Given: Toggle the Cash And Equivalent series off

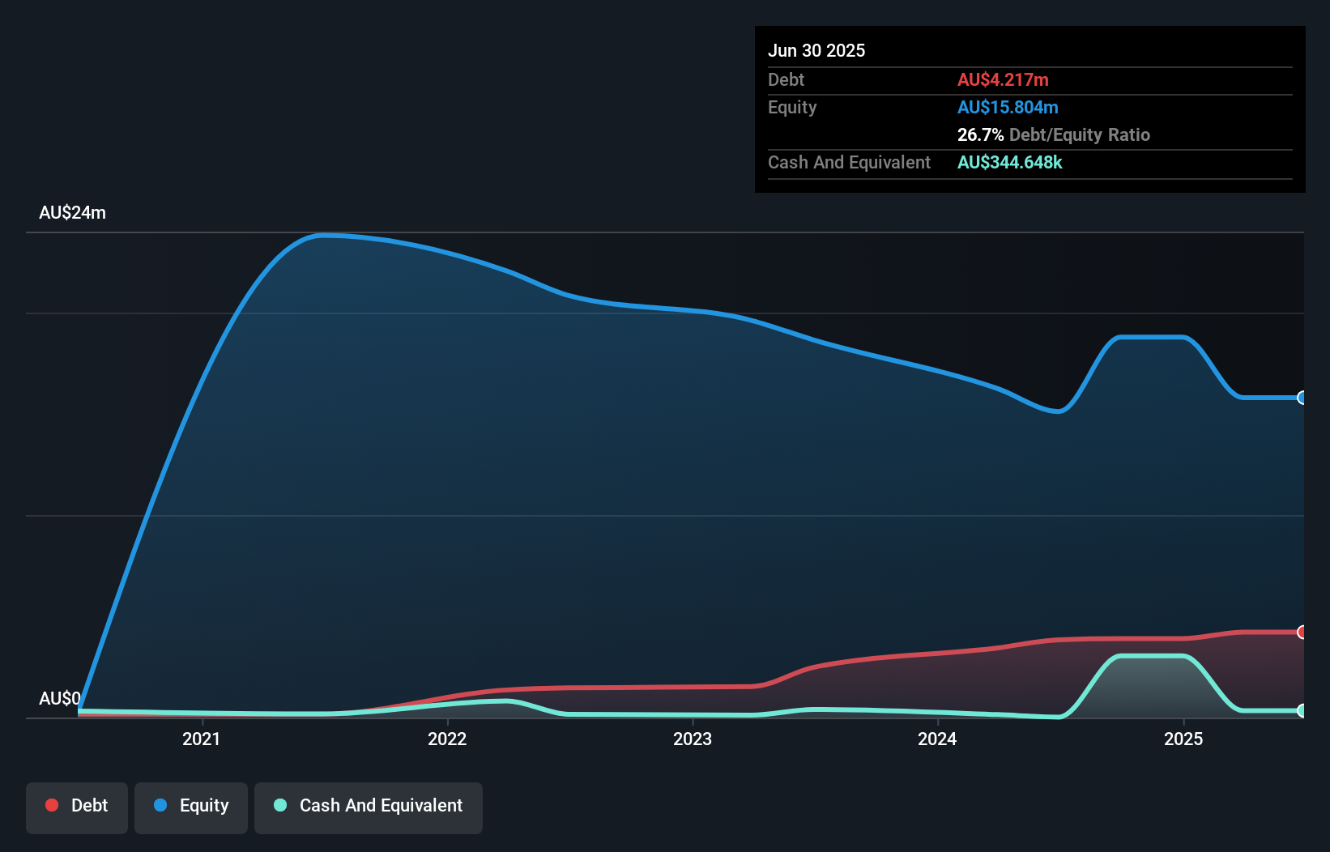Looking at the screenshot, I should click(369, 806).
